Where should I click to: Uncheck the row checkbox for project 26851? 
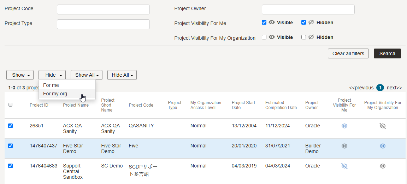[10, 126]
